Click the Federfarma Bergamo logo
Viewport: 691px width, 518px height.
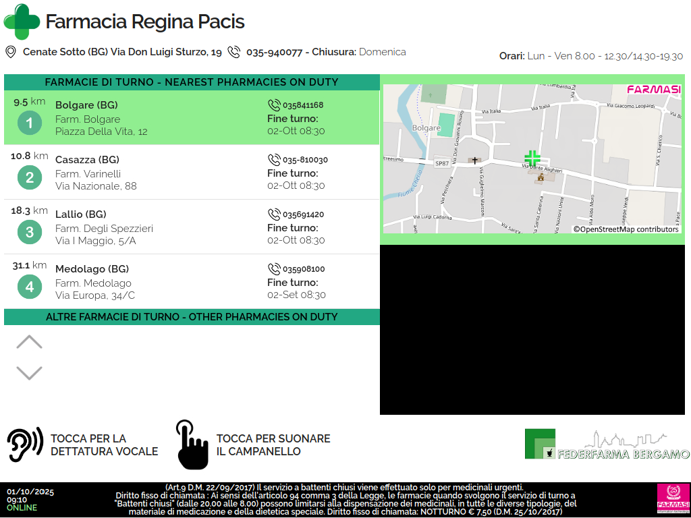coord(607,445)
